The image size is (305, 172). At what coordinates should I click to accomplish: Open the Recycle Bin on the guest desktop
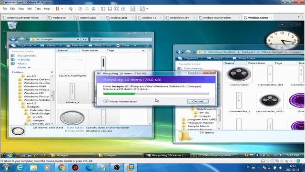click(12, 27)
